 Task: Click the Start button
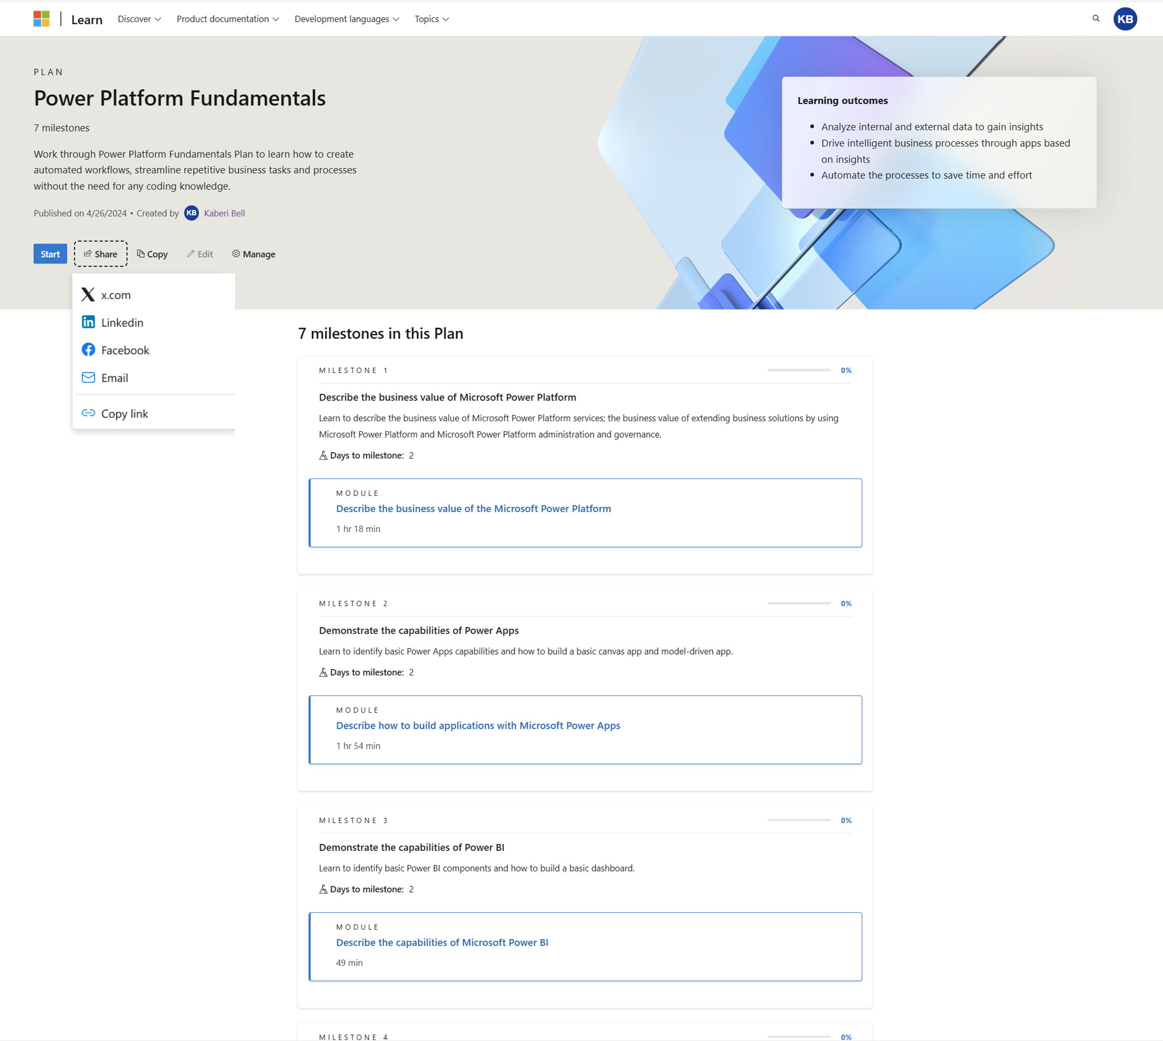(x=50, y=254)
